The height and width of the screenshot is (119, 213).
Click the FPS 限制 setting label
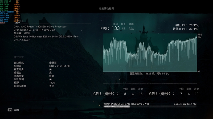click(19, 79)
